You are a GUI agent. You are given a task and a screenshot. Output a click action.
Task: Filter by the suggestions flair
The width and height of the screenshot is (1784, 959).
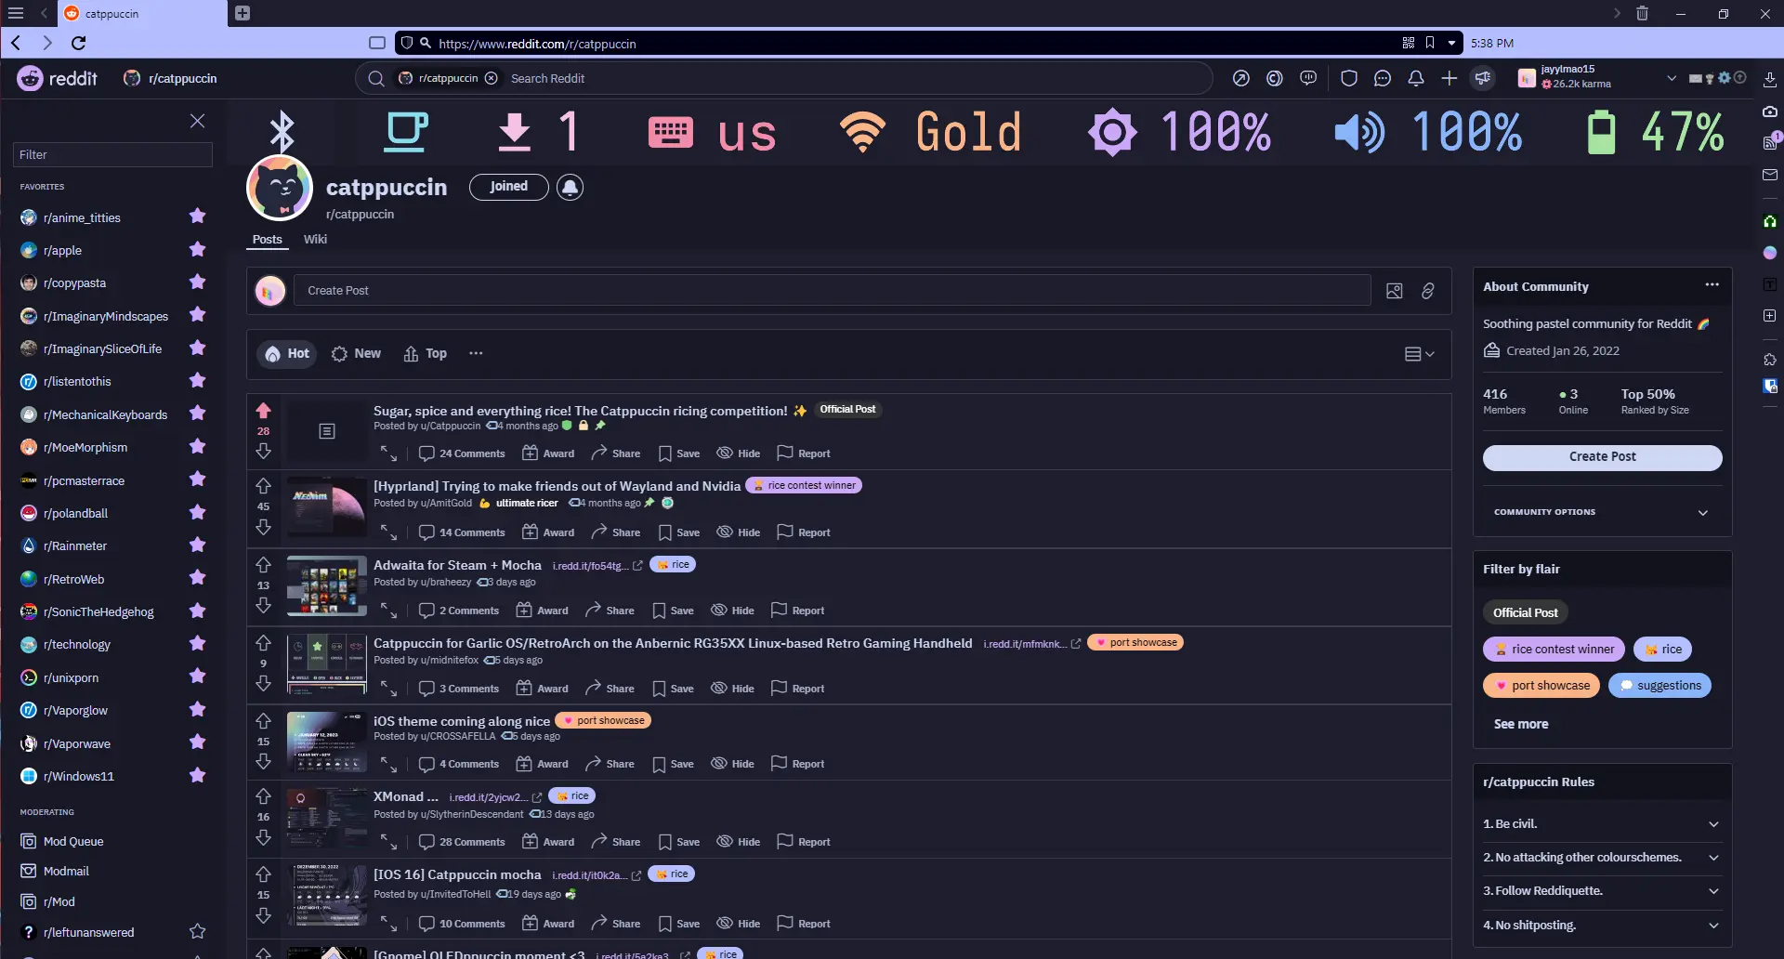click(x=1659, y=686)
